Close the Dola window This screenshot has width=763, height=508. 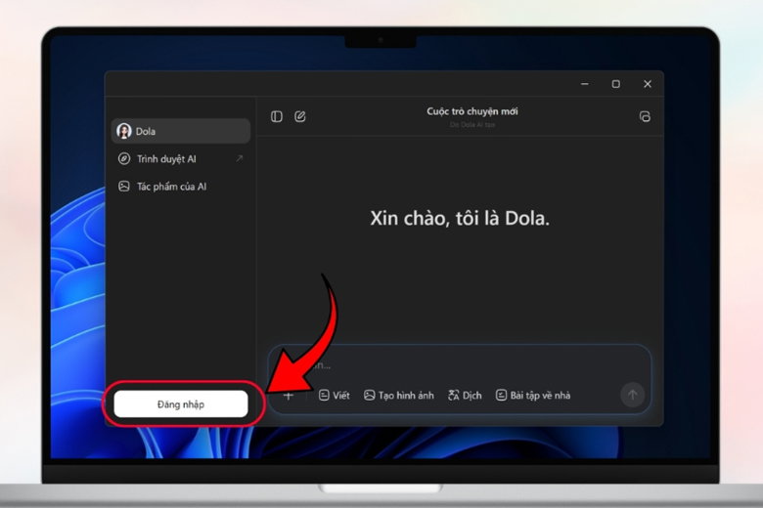(x=648, y=84)
